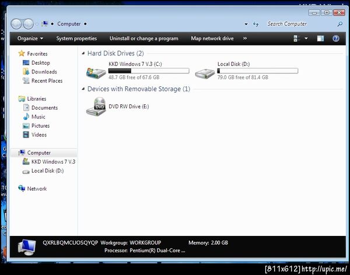Select the Local Disk (D:) drive icon

click(x=205, y=73)
